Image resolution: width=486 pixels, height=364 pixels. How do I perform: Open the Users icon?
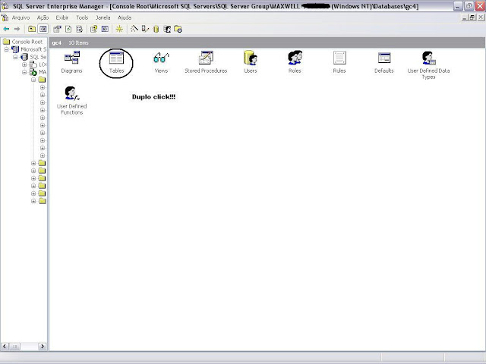point(251,58)
